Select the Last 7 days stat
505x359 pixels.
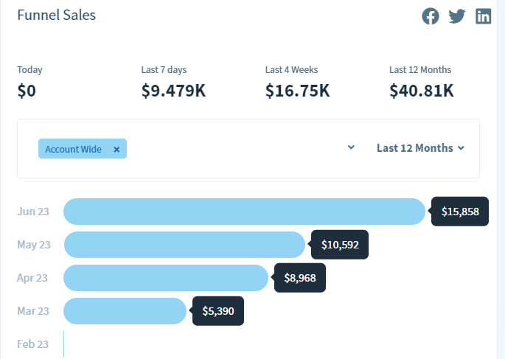(175, 91)
